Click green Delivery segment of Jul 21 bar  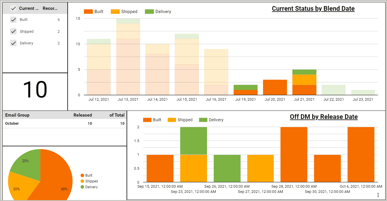pos(304,72)
